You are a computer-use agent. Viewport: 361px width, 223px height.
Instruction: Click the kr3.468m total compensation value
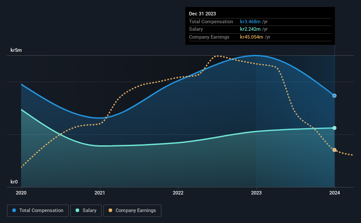click(250, 22)
